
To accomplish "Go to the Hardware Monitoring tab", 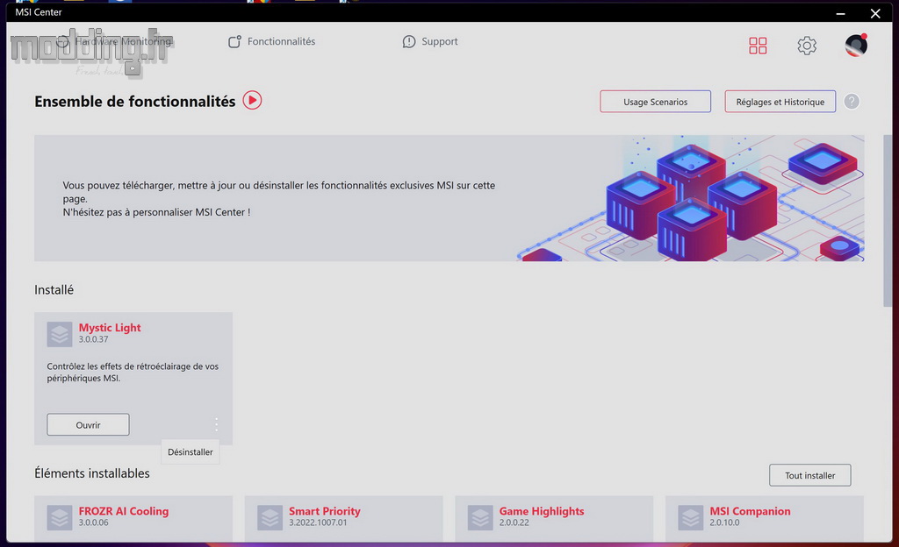I will (x=114, y=41).
